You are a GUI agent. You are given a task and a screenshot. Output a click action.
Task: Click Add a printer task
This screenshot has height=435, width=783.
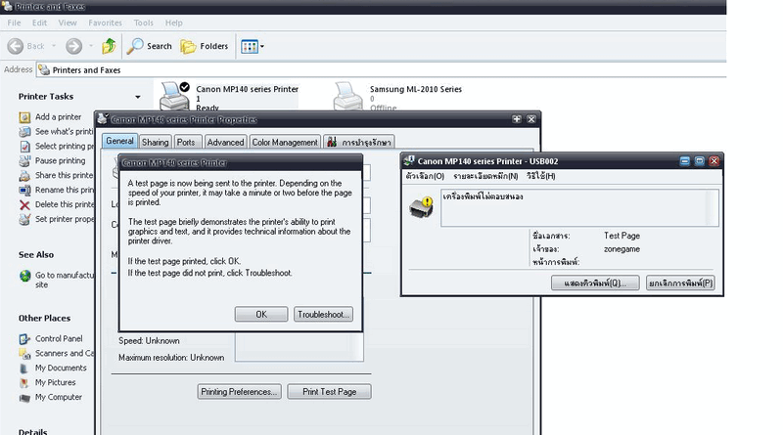point(58,116)
